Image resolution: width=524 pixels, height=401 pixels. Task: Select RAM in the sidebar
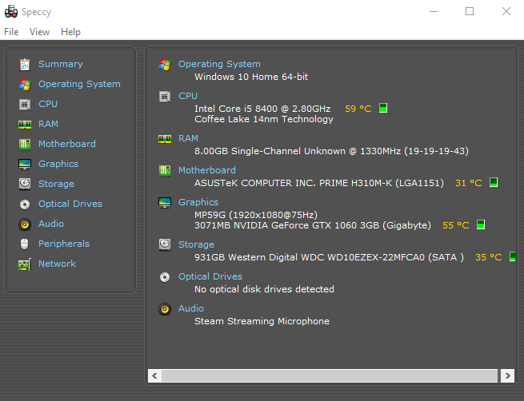[x=48, y=124]
